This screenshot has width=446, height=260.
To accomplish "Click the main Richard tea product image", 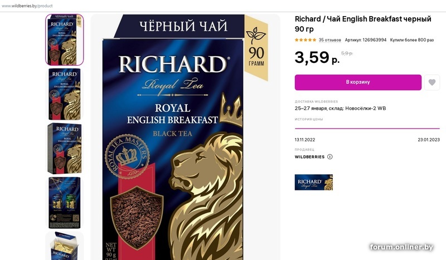I will click(x=186, y=137).
